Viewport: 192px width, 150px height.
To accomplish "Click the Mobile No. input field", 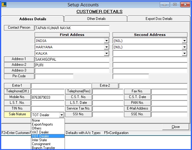I will point(48,97).
